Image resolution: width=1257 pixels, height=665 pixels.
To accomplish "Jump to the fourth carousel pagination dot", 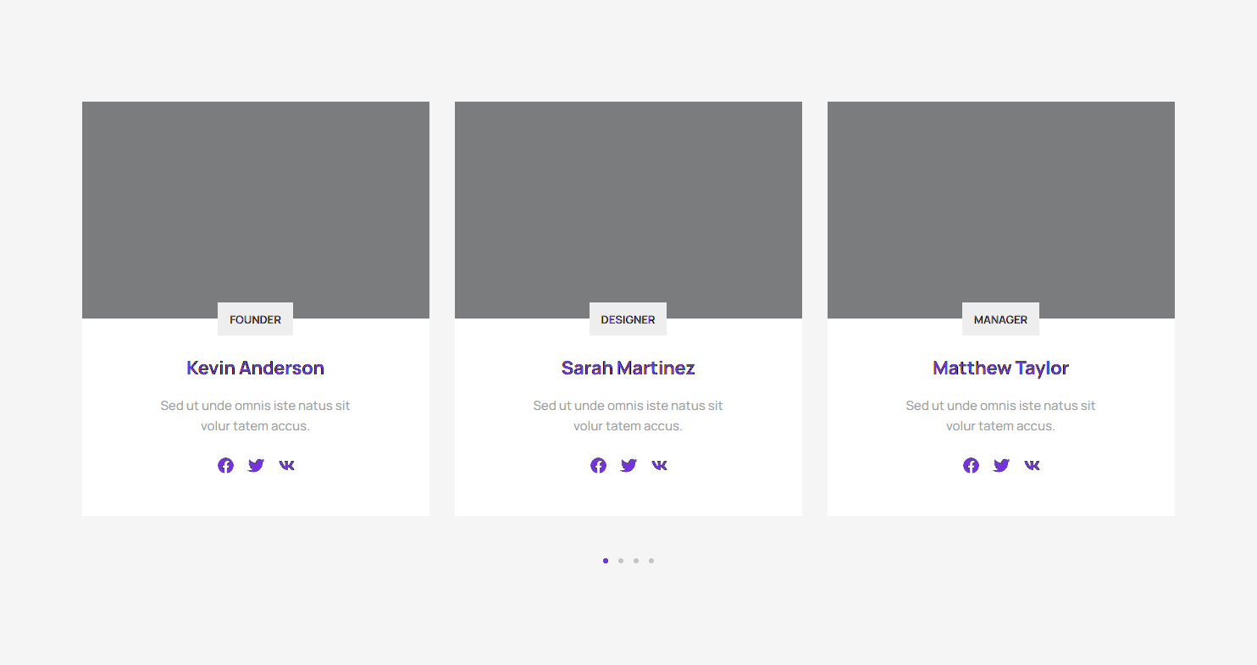I will point(651,561).
